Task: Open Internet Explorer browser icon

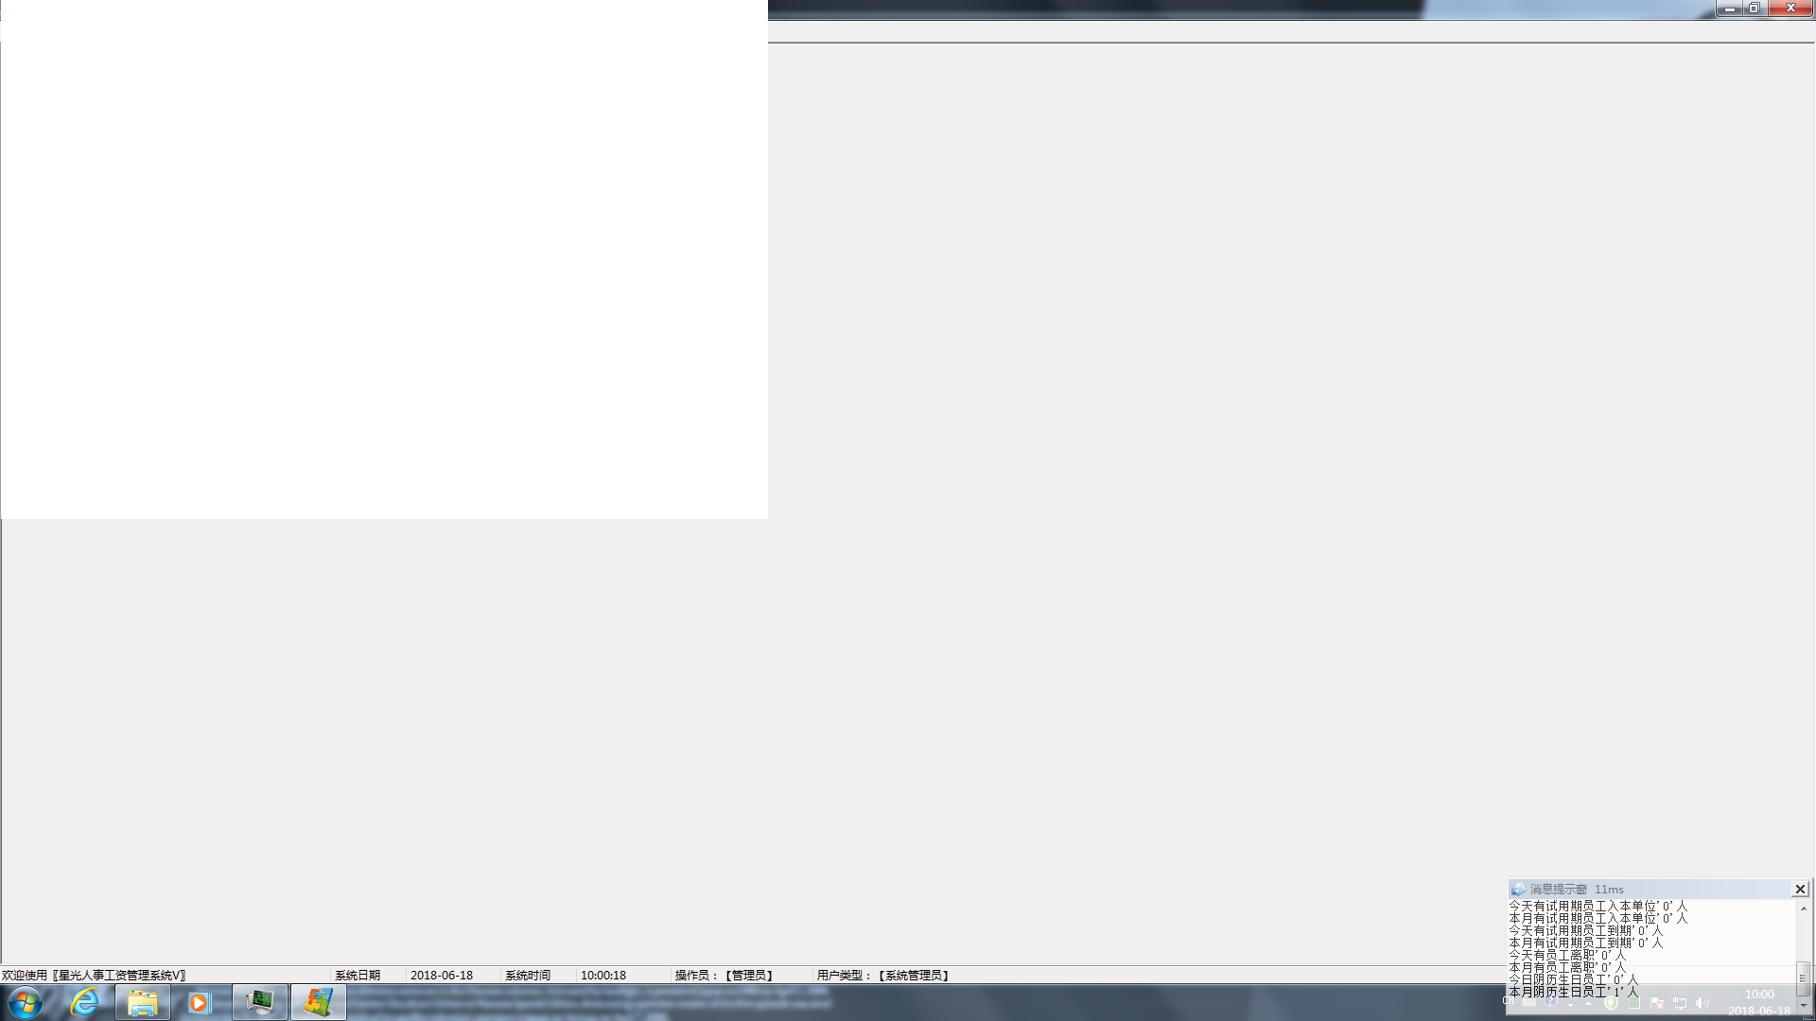Action: 83,1002
